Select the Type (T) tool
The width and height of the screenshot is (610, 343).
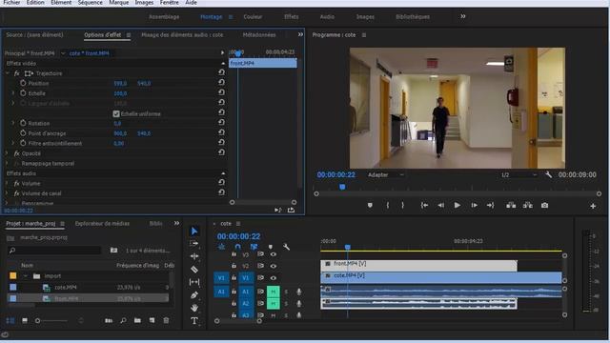[x=194, y=320]
